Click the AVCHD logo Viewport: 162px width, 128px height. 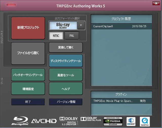(44, 121)
